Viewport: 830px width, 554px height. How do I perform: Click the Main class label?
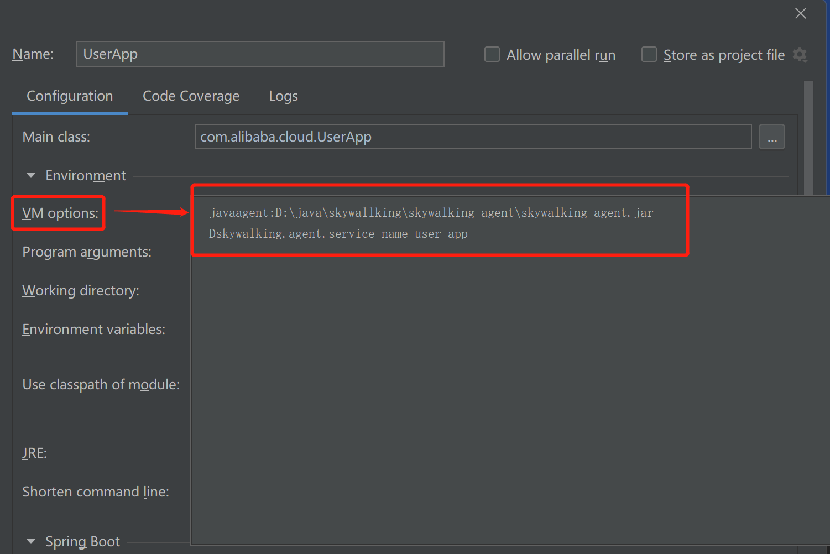tap(56, 137)
